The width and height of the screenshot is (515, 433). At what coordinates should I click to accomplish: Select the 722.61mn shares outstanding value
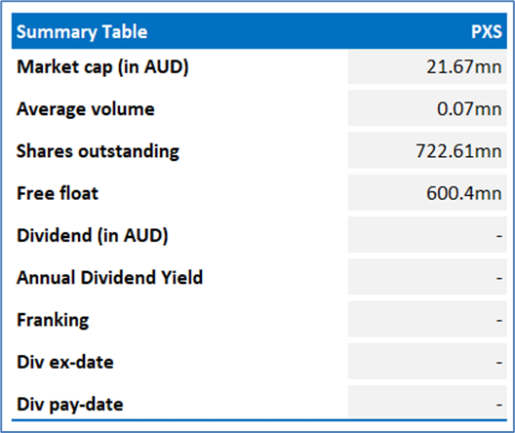click(458, 151)
